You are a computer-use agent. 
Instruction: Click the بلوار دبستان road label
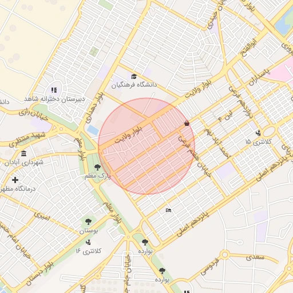coord(40,274)
